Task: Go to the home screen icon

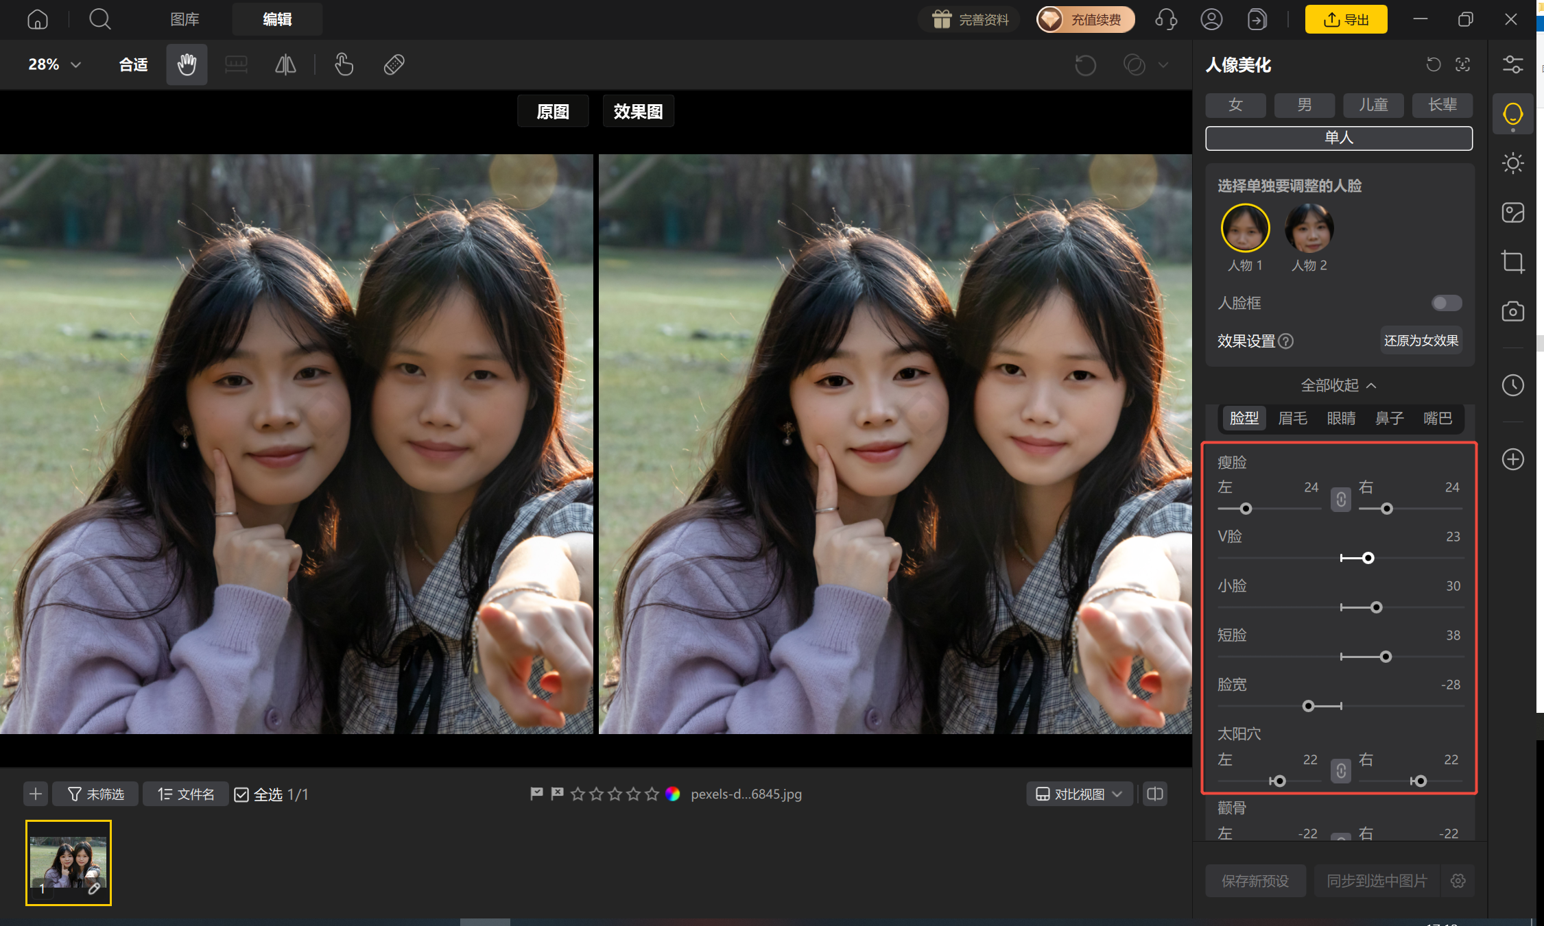Action: point(38,19)
